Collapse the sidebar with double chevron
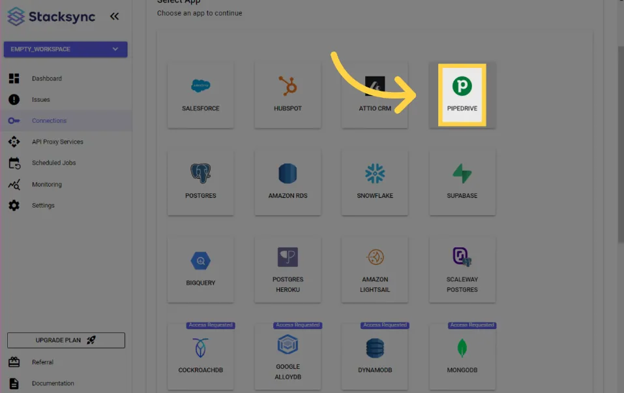This screenshot has height=393, width=624. tap(114, 16)
